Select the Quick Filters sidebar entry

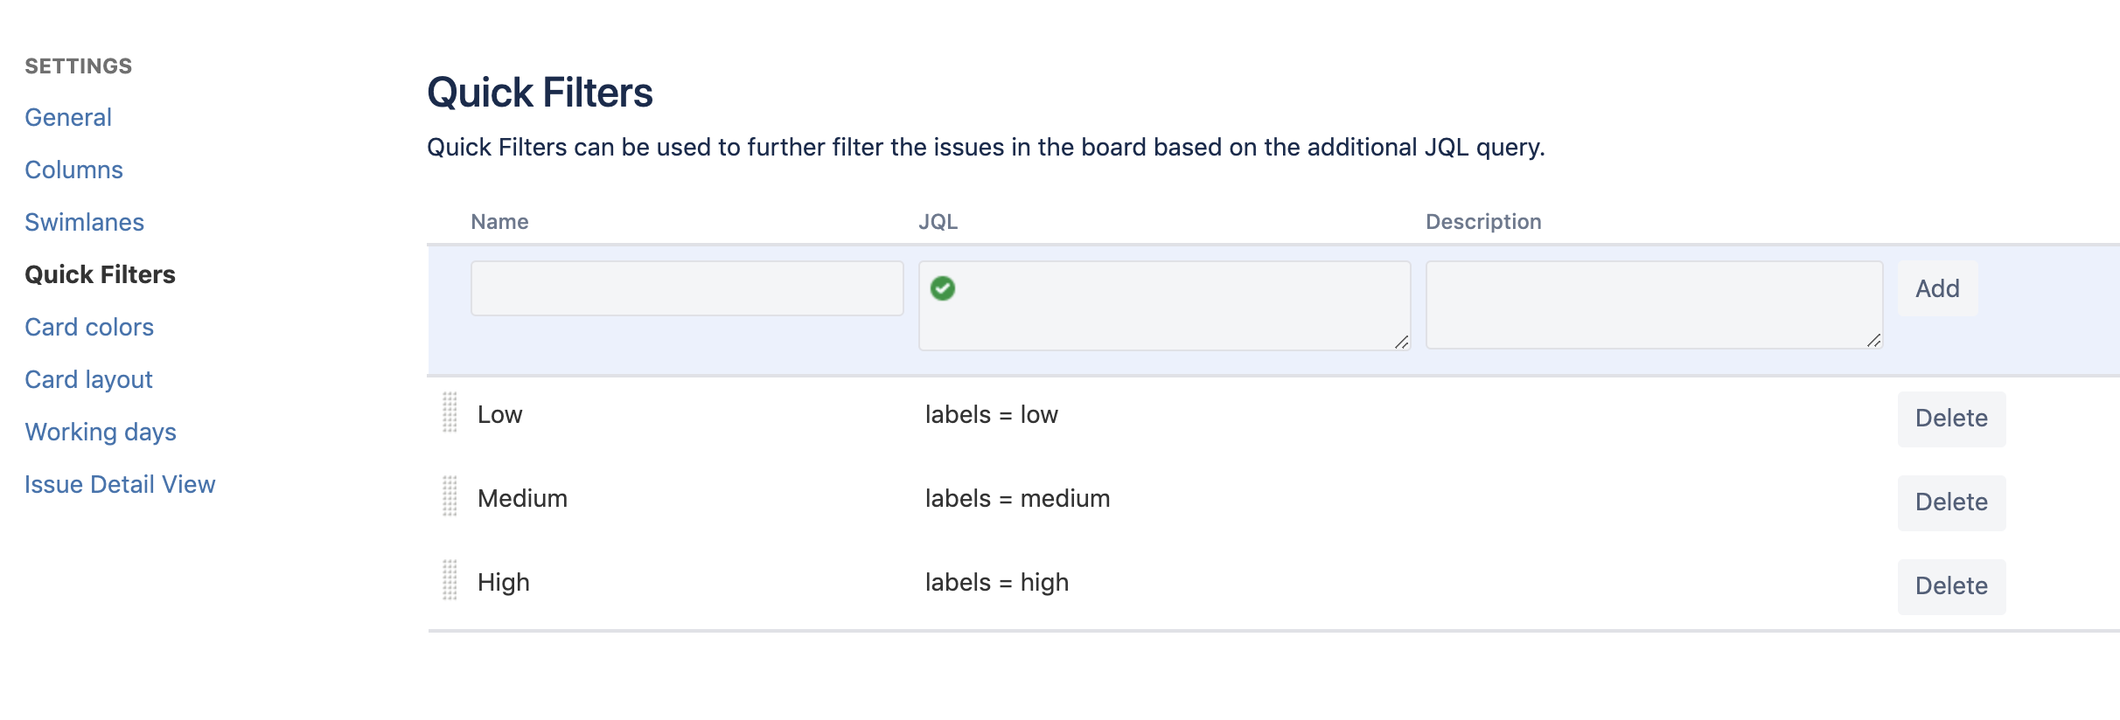pos(100,274)
